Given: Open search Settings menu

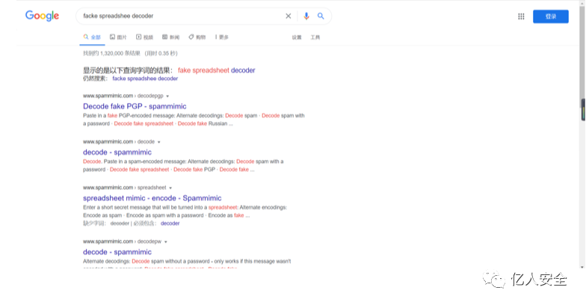Looking at the screenshot, I should pos(297,37).
